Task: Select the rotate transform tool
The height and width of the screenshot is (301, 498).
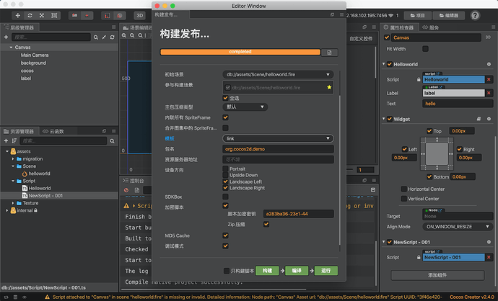Action: tap(29, 15)
